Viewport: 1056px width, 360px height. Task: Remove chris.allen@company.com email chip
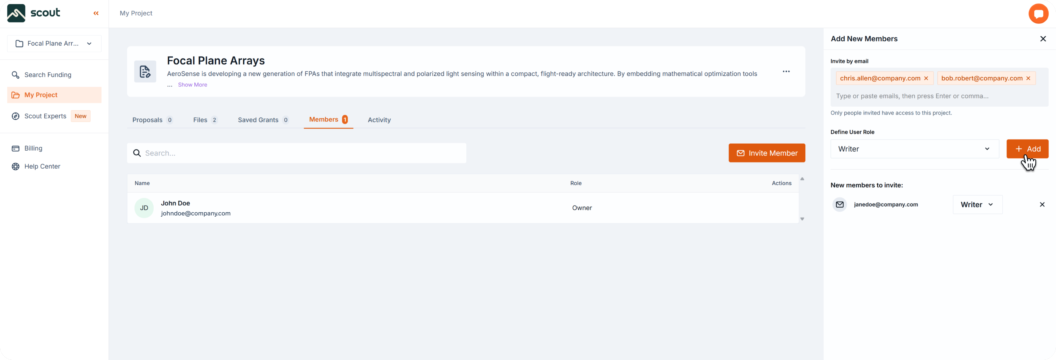(926, 78)
